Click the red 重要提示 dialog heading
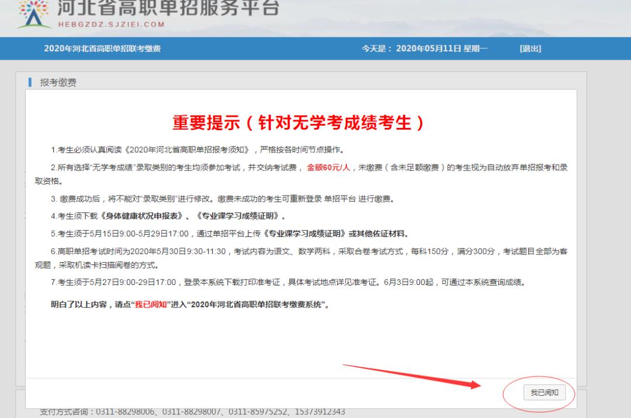The height and width of the screenshot is (418, 631). tap(298, 123)
